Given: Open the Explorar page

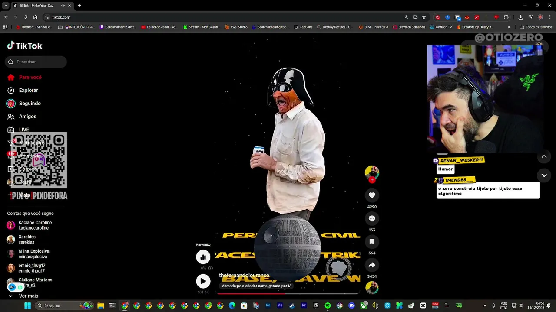Looking at the screenshot, I should point(23,90).
